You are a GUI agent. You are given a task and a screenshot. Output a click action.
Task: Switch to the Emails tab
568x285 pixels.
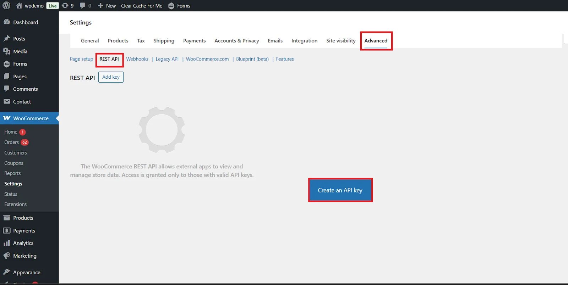[x=275, y=41]
